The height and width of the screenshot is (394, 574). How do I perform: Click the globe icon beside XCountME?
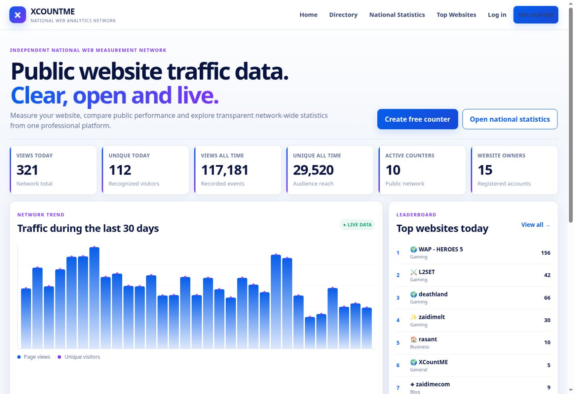413,362
